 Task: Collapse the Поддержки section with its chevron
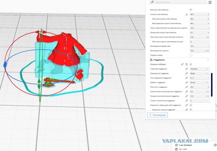(x=208, y=60)
